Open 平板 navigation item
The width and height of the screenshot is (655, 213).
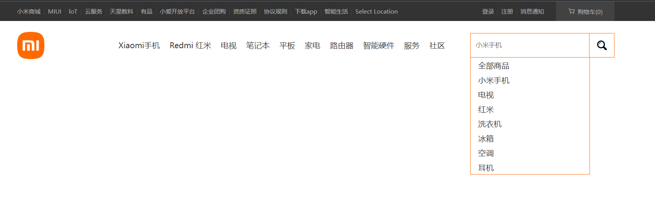(x=287, y=45)
